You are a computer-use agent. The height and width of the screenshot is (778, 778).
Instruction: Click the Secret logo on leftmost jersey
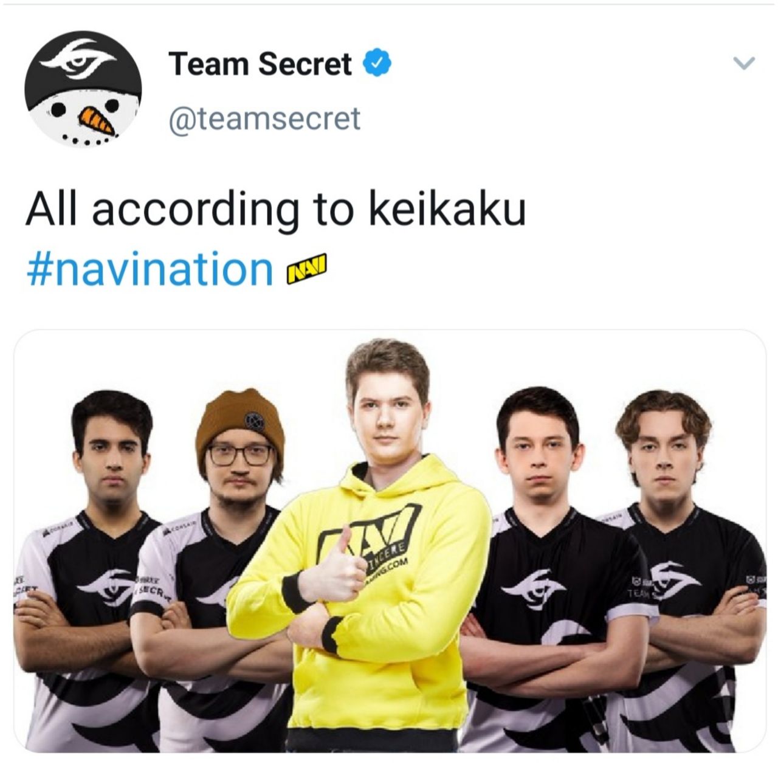(x=105, y=587)
